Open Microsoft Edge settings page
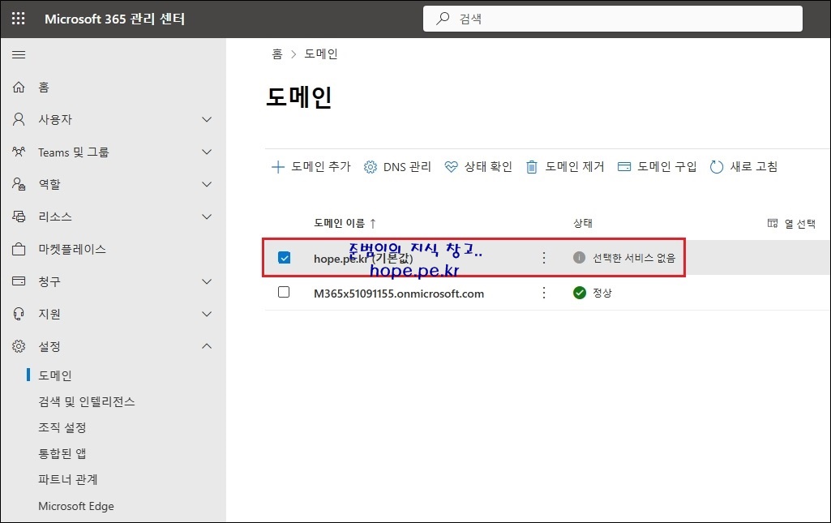The height and width of the screenshot is (523, 831). (x=75, y=506)
